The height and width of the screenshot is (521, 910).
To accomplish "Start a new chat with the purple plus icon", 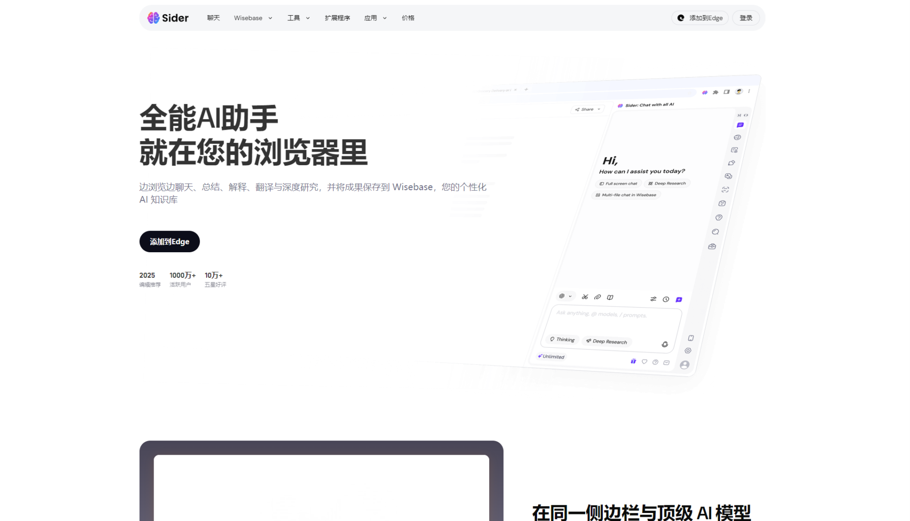I will pos(679,299).
